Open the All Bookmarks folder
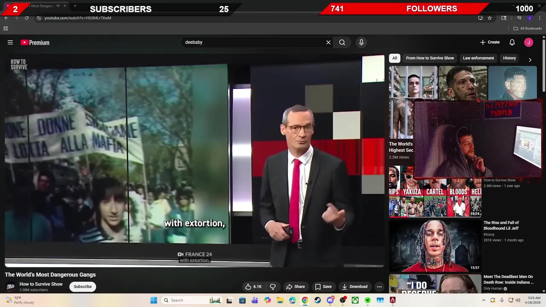The image size is (546, 307). (x=528, y=29)
